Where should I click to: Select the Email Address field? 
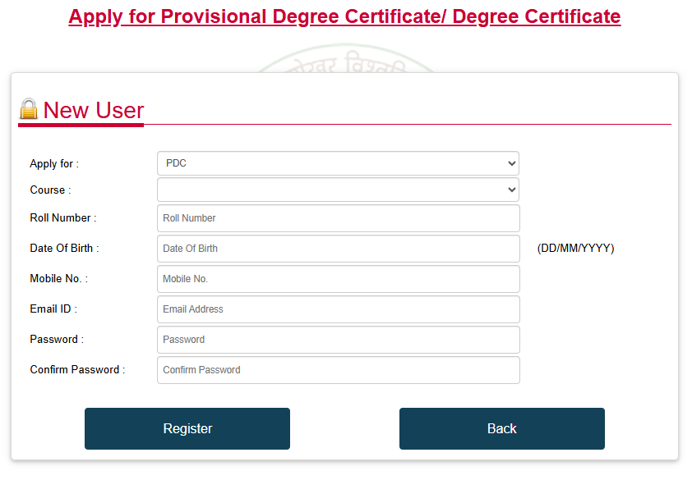pyautogui.click(x=337, y=309)
